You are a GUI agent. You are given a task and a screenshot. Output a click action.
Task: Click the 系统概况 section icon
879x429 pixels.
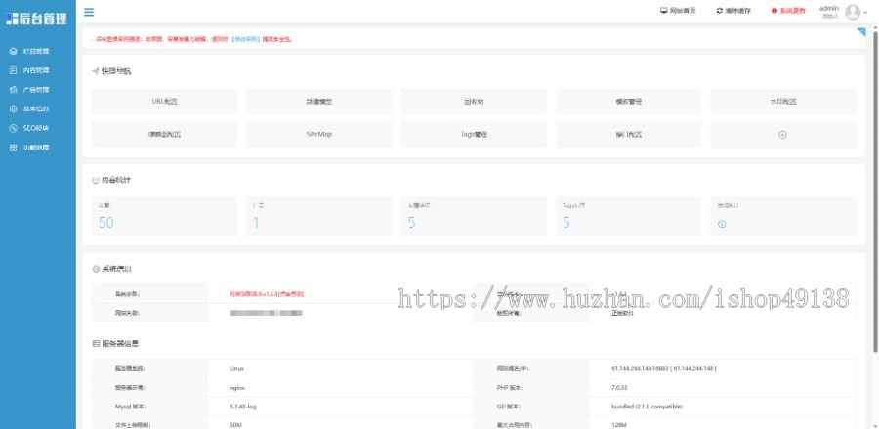click(x=96, y=269)
